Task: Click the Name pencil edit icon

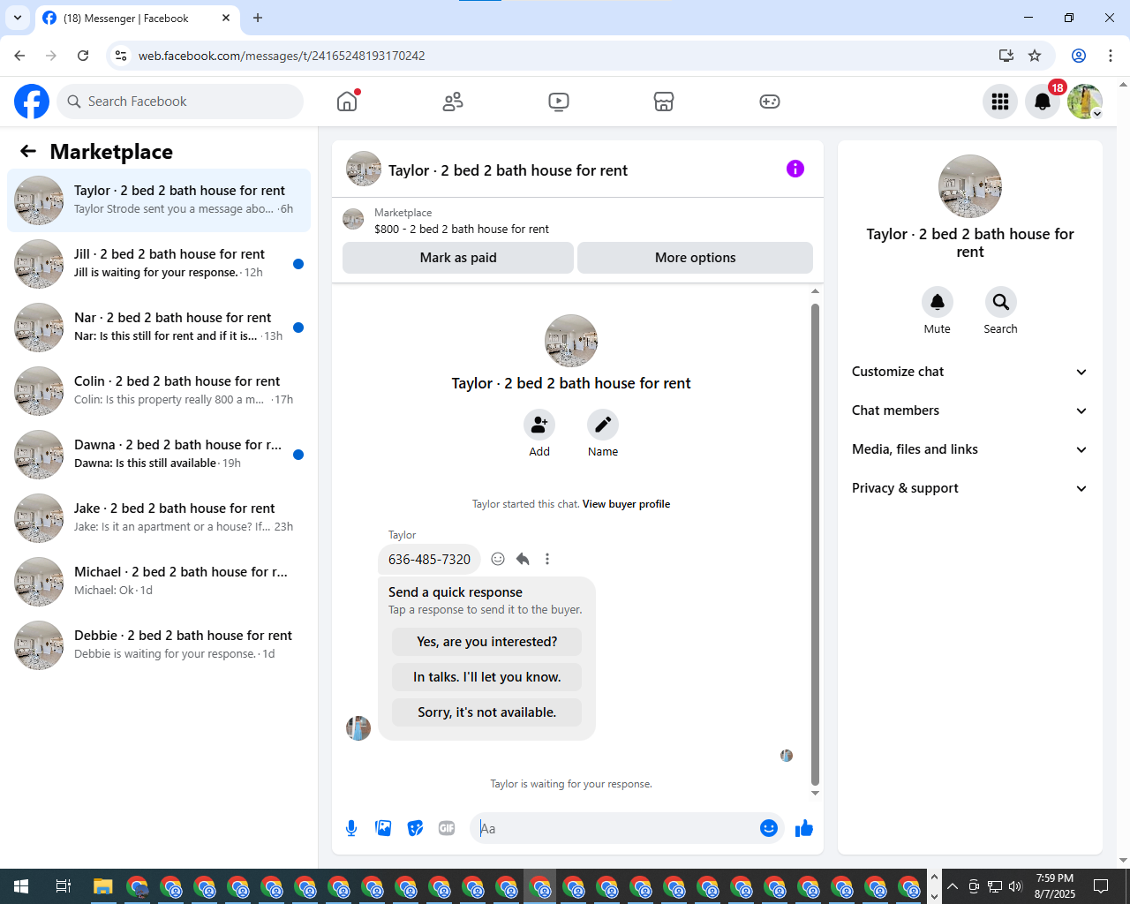Action: pyautogui.click(x=603, y=425)
